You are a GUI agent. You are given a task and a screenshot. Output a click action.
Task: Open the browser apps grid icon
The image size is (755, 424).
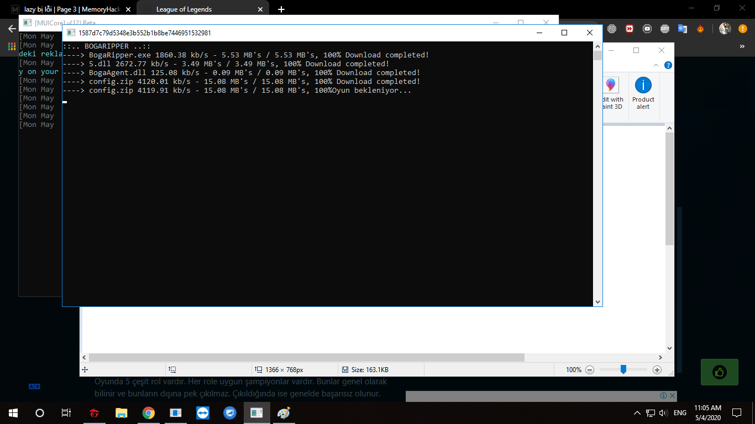[x=12, y=47]
